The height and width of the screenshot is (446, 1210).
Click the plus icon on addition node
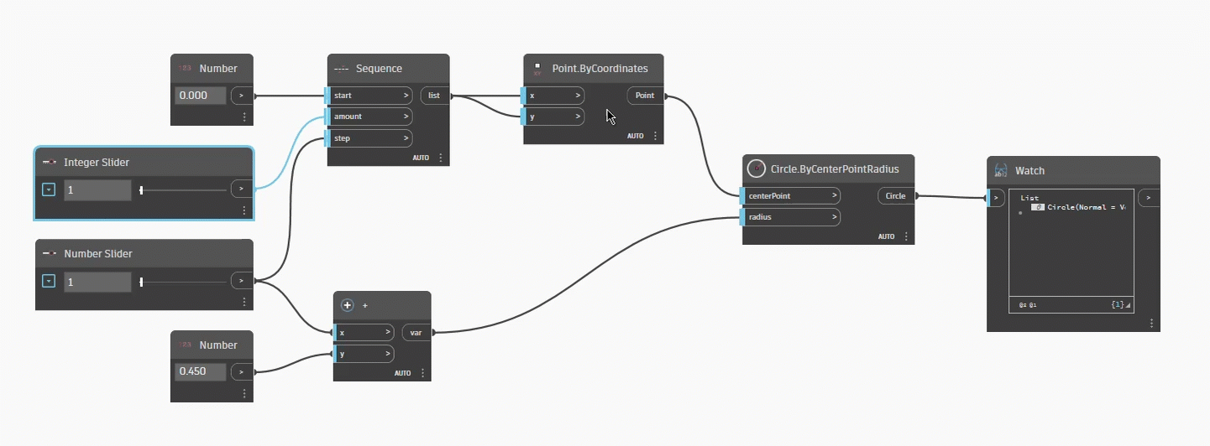(x=348, y=305)
